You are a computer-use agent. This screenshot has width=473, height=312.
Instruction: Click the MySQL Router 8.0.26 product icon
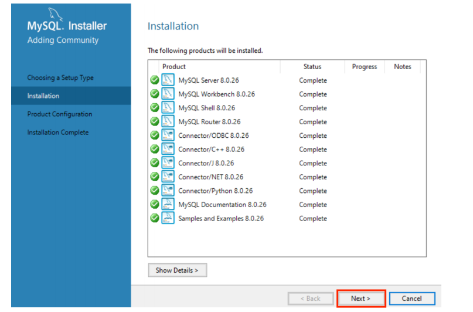168,121
